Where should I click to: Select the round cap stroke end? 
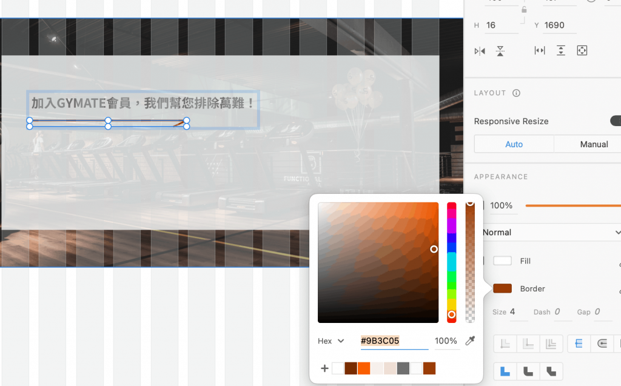[602, 344]
